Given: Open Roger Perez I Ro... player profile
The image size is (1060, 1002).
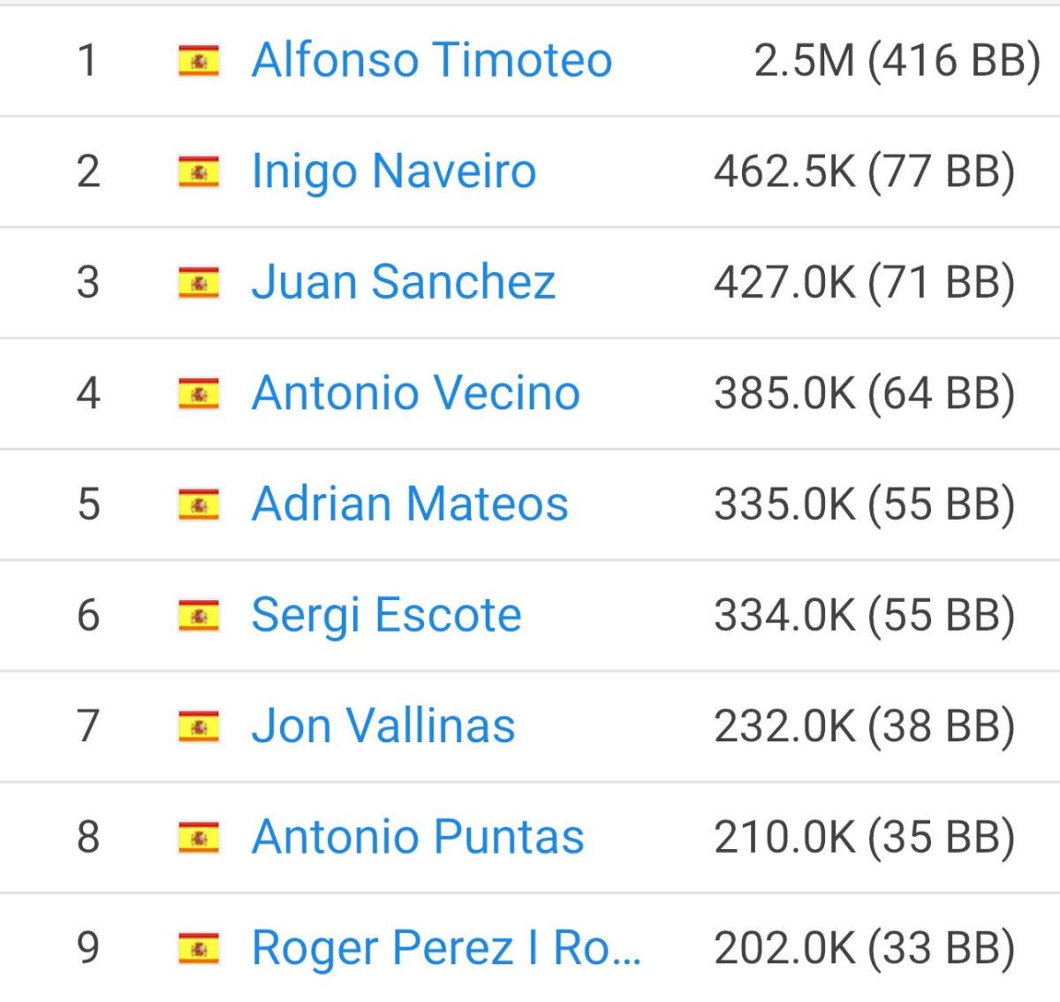Looking at the screenshot, I should [446, 948].
